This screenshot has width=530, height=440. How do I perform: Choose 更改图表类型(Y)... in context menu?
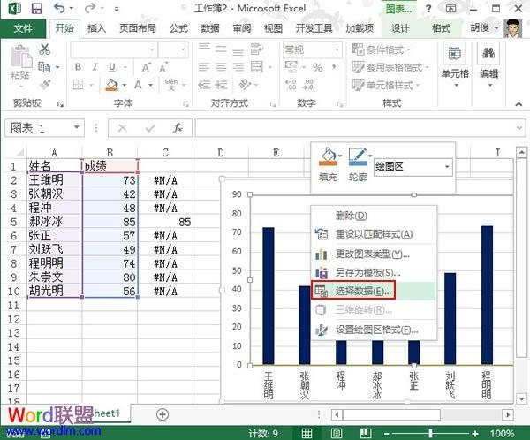(x=372, y=253)
